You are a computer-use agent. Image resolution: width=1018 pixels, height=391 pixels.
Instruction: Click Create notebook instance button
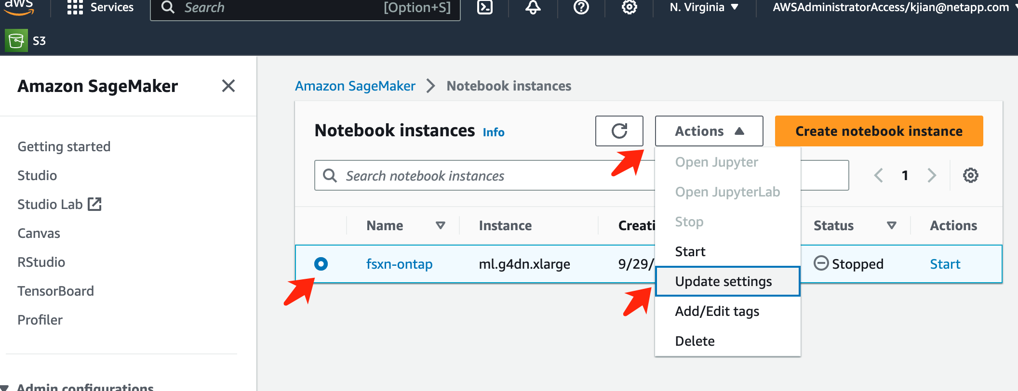click(x=879, y=131)
